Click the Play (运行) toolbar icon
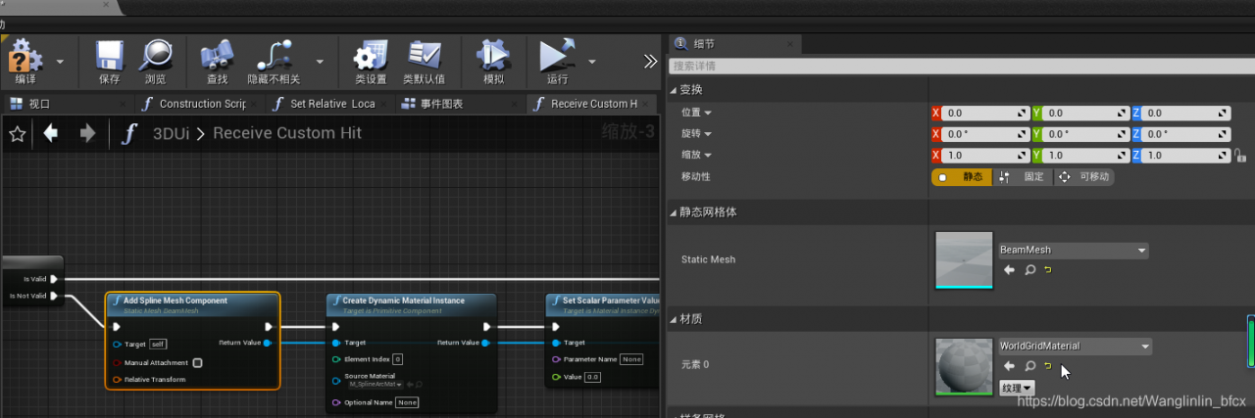Viewport: 1255px width, 418px height. coord(557,56)
